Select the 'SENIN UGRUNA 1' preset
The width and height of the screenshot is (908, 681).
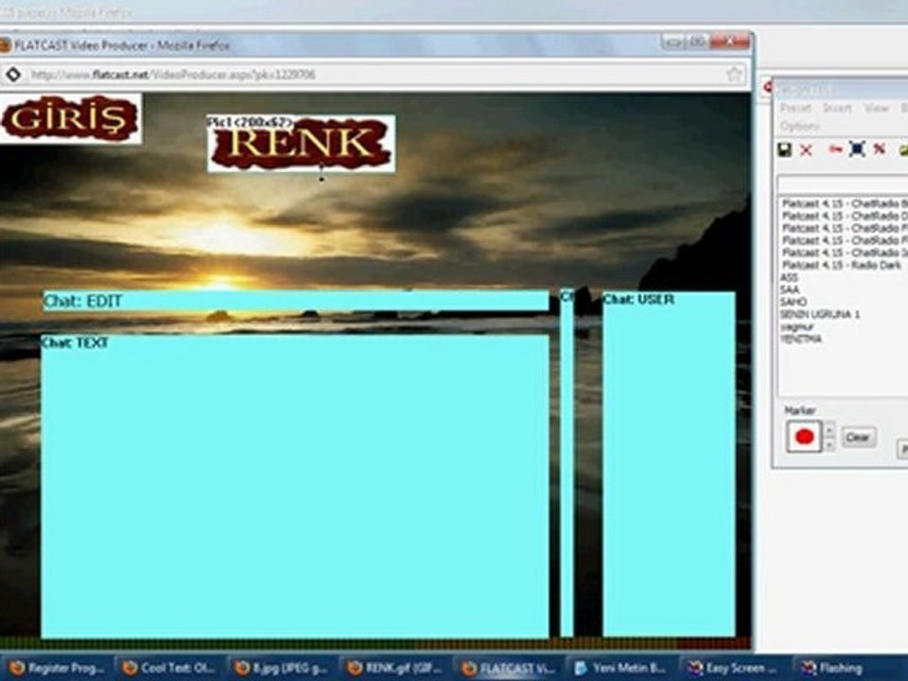pos(819,314)
